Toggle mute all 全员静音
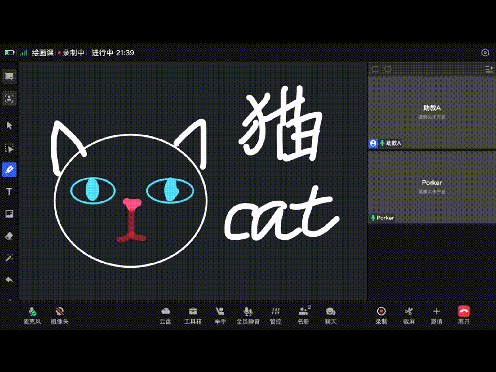 [x=248, y=316]
